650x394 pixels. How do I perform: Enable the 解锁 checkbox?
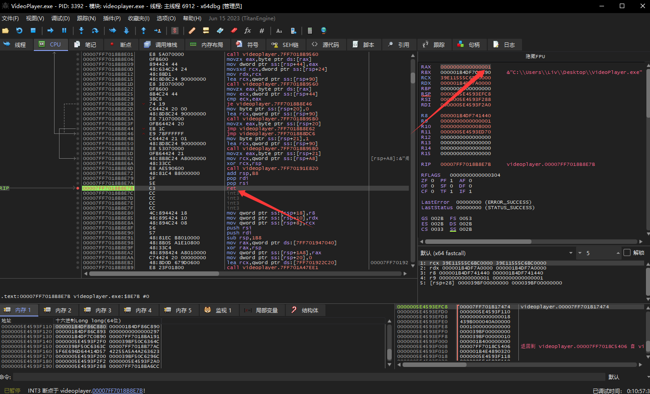click(627, 253)
